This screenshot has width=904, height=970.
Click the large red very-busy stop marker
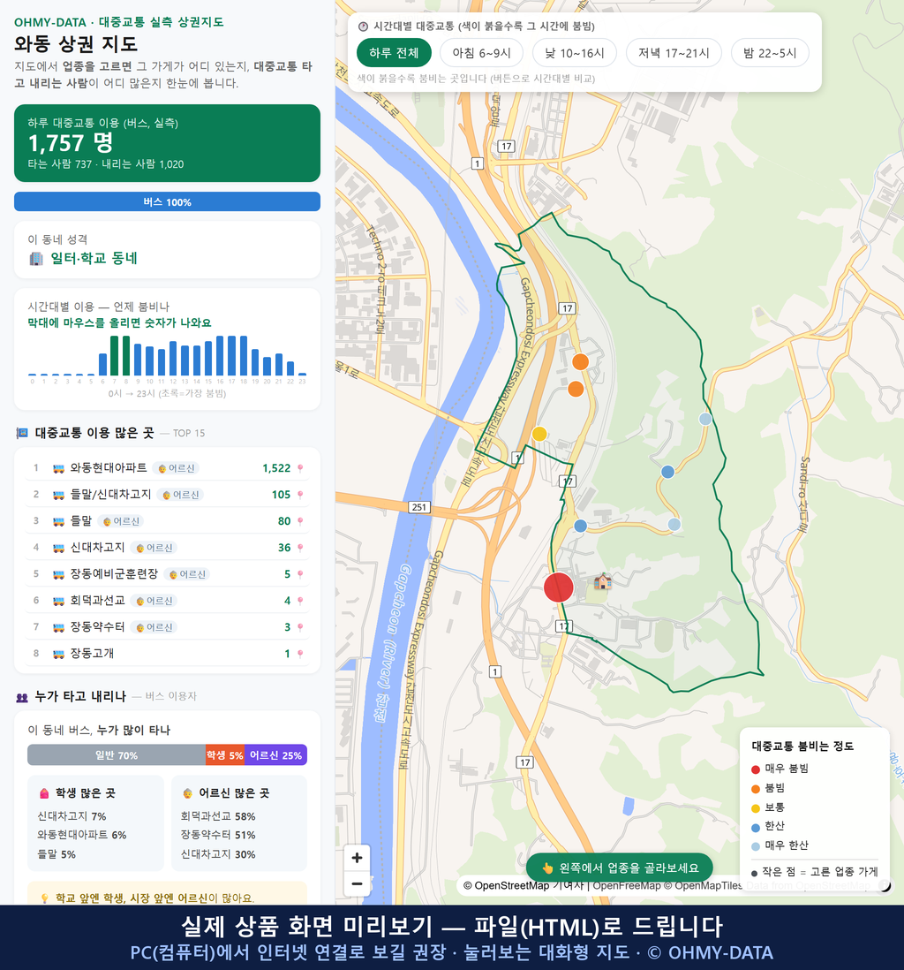click(x=558, y=587)
